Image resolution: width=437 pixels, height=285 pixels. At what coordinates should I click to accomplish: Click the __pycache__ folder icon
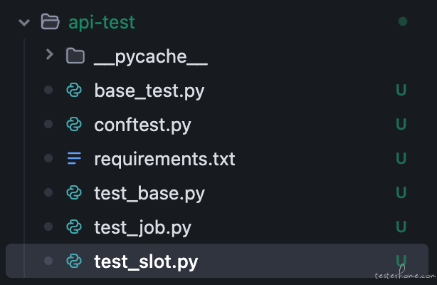75,56
